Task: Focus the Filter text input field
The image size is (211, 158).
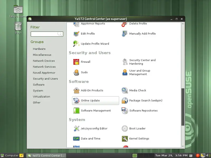Action: tap(47, 34)
